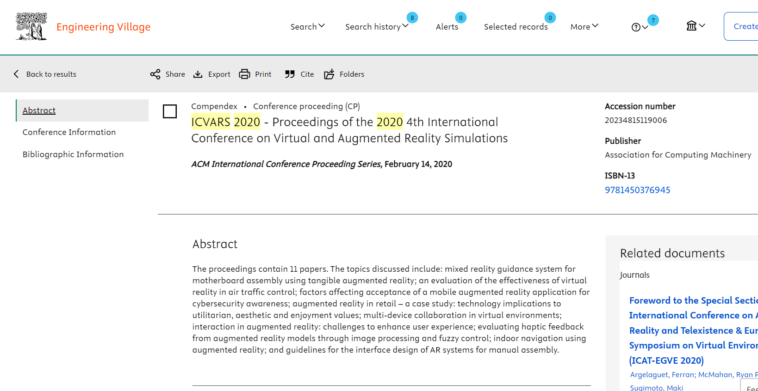
Task: Click the Share label in the toolbar
Action: click(175, 74)
